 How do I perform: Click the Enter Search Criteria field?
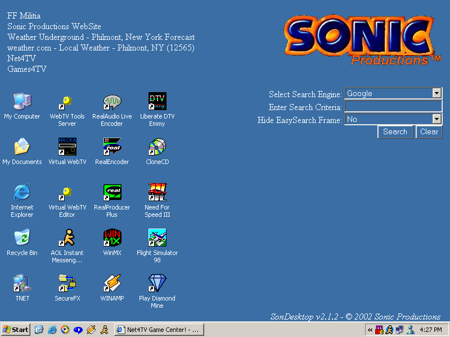[393, 107]
